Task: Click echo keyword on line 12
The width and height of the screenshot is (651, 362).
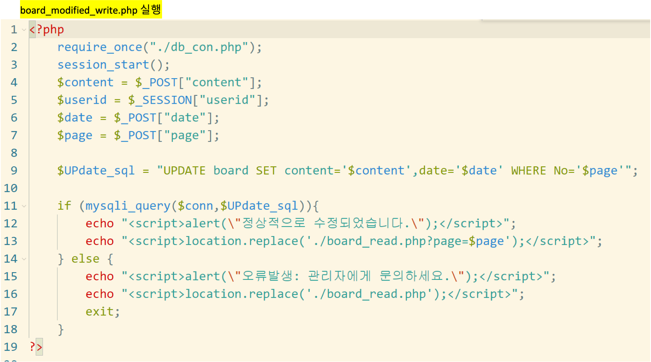Action: 99,224
